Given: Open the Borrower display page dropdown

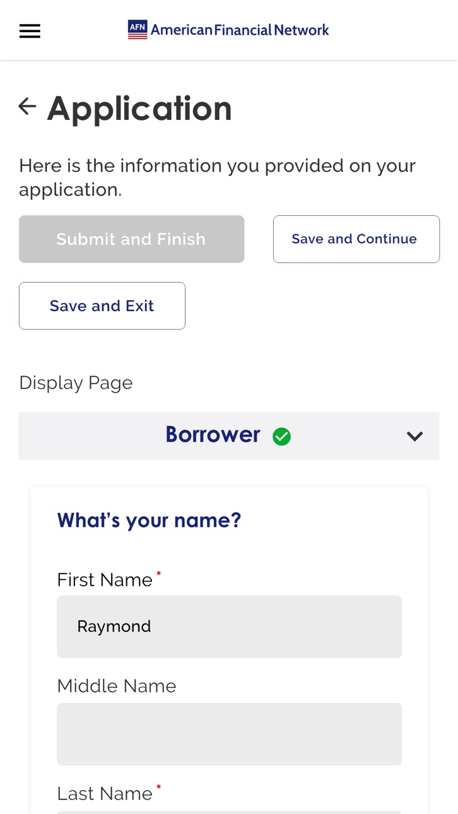Looking at the screenshot, I should point(229,436).
